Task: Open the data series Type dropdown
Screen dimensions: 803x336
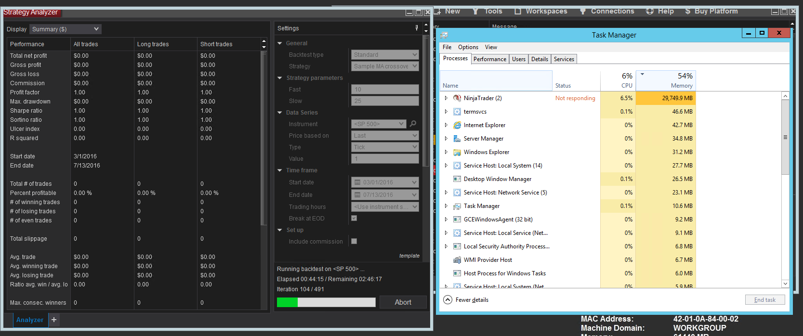Action: pos(385,147)
